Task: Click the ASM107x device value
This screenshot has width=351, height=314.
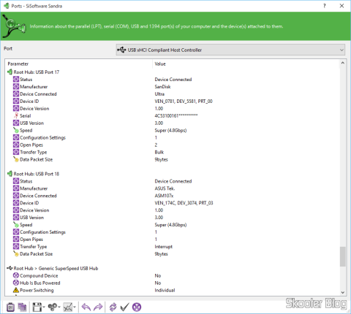Action: pyautogui.click(x=164, y=196)
